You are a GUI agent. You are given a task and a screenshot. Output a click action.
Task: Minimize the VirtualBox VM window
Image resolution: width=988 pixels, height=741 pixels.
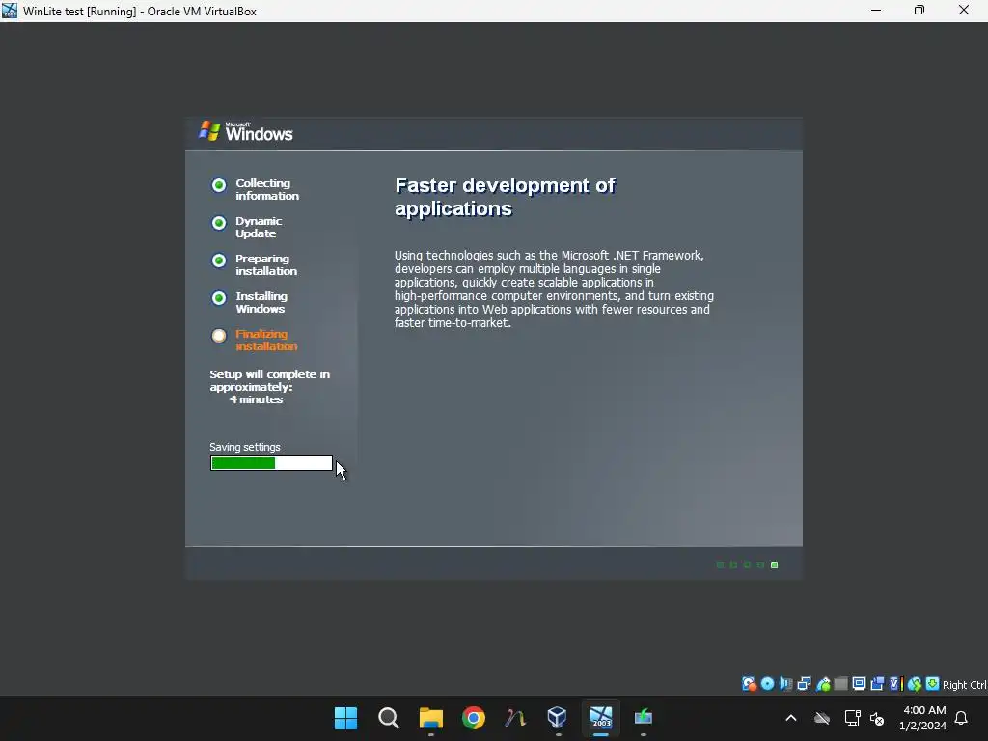876,11
